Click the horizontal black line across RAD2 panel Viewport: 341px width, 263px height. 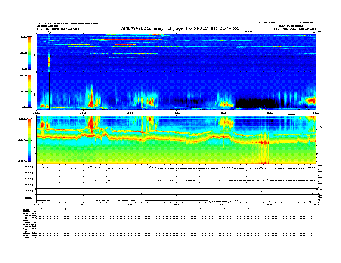176,60
